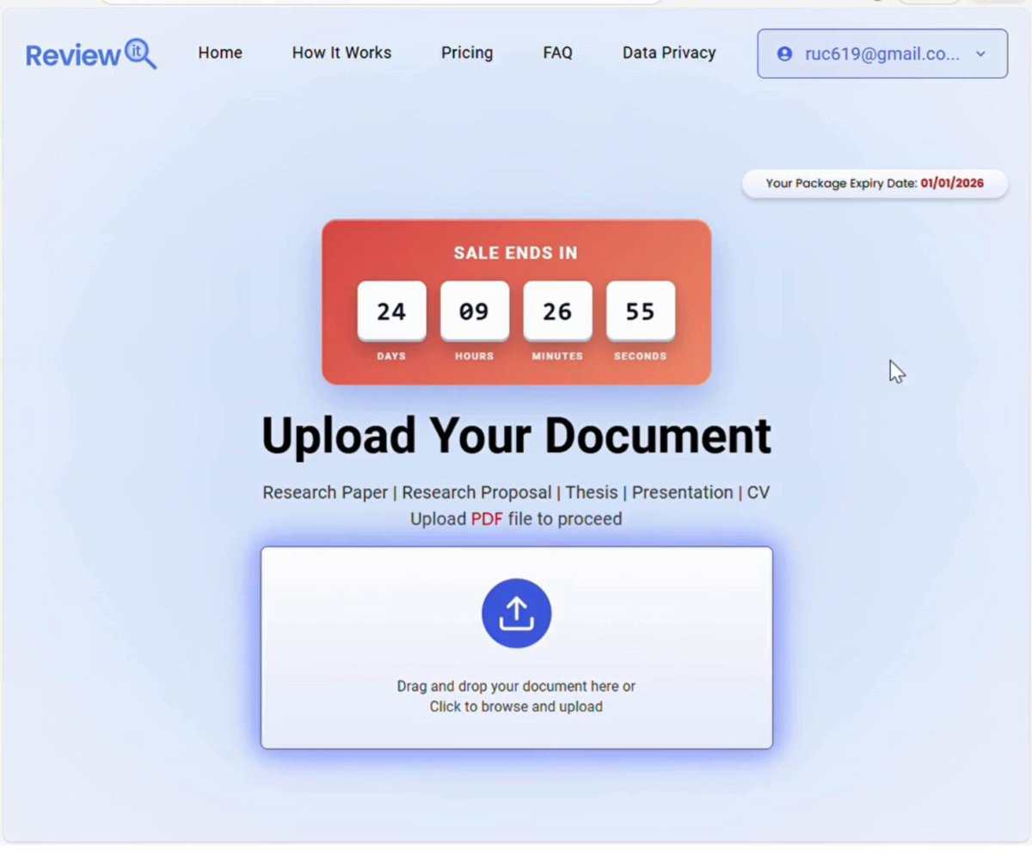Click the Upload Your Document heading
The image size is (1032, 858).
coord(516,435)
